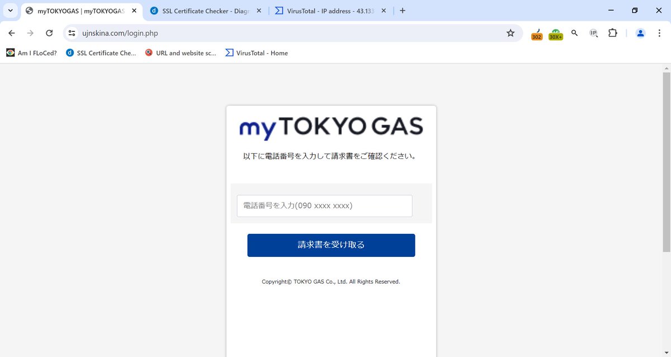Switch to the myTOKYOGAS tab
Viewport: 671px width, 357px height.
point(81,11)
